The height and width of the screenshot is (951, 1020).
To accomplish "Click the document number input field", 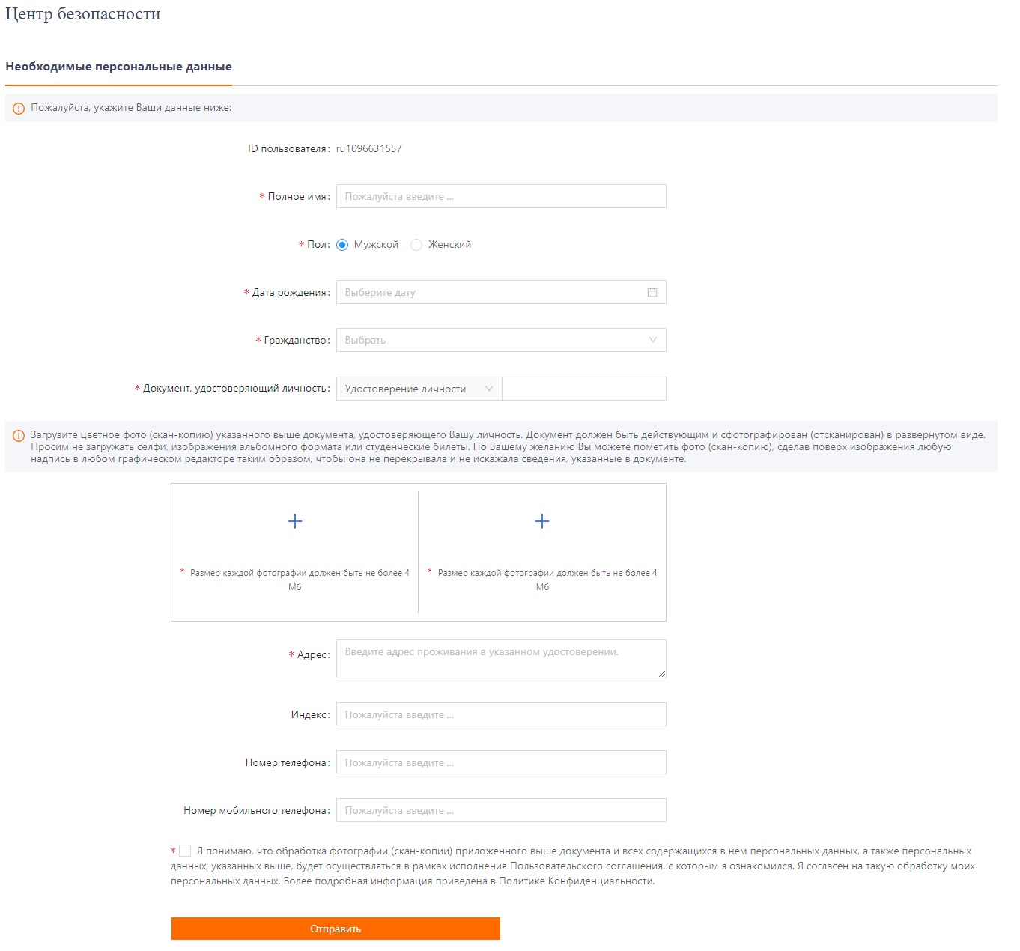I will [583, 389].
